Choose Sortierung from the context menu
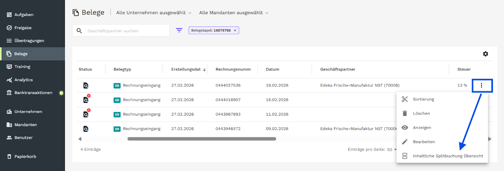The width and height of the screenshot is (504, 171). coord(423,99)
